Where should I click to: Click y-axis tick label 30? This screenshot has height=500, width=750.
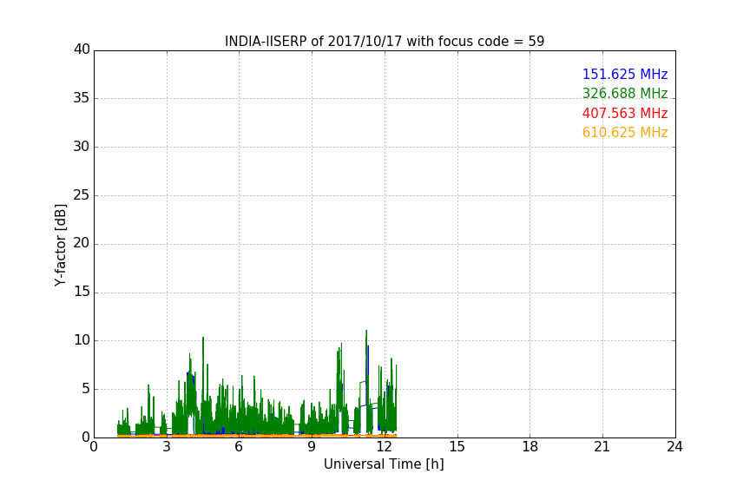point(82,147)
